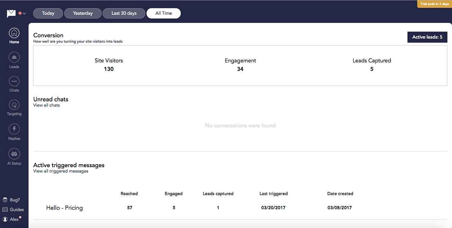
Task: Expand the availability status dropdown chevron
Action: click(24, 13)
